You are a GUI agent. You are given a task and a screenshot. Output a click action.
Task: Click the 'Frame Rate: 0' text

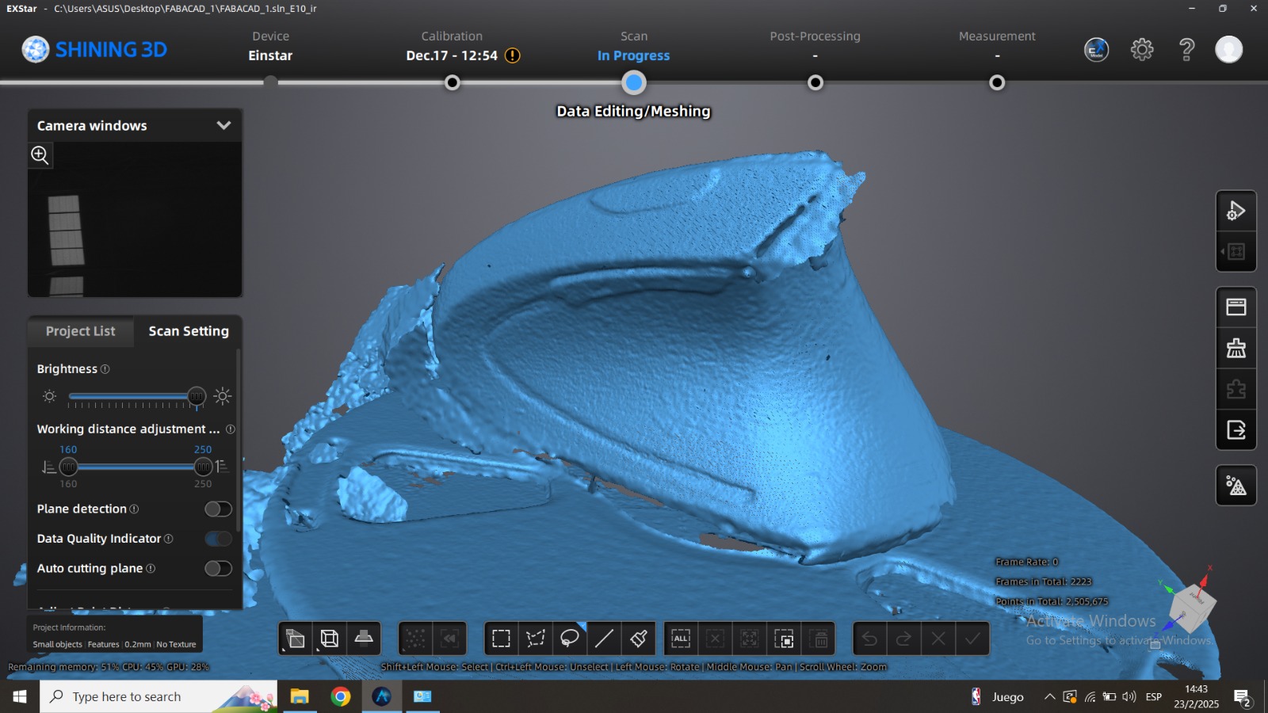(x=1027, y=562)
